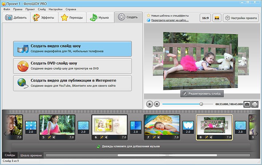262x165 pixels.
Task: Click 7.0 duration on slide 5
Action: pyautogui.click(x=72, y=137)
